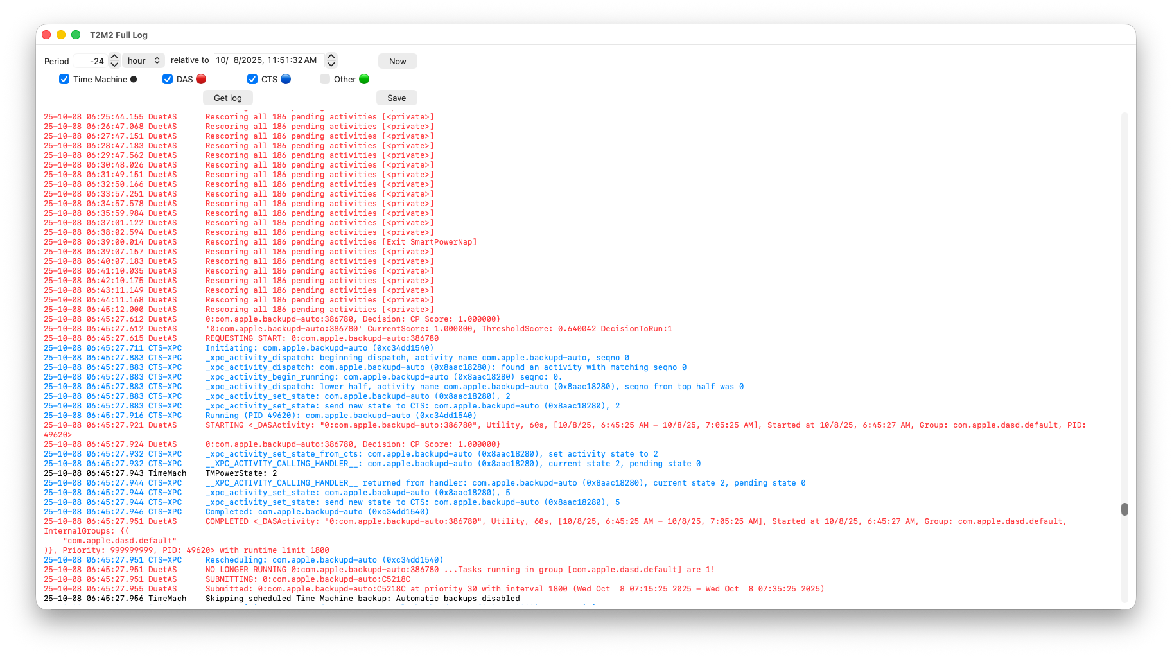The width and height of the screenshot is (1172, 657).
Task: Click the green Other color indicator
Action: [364, 79]
